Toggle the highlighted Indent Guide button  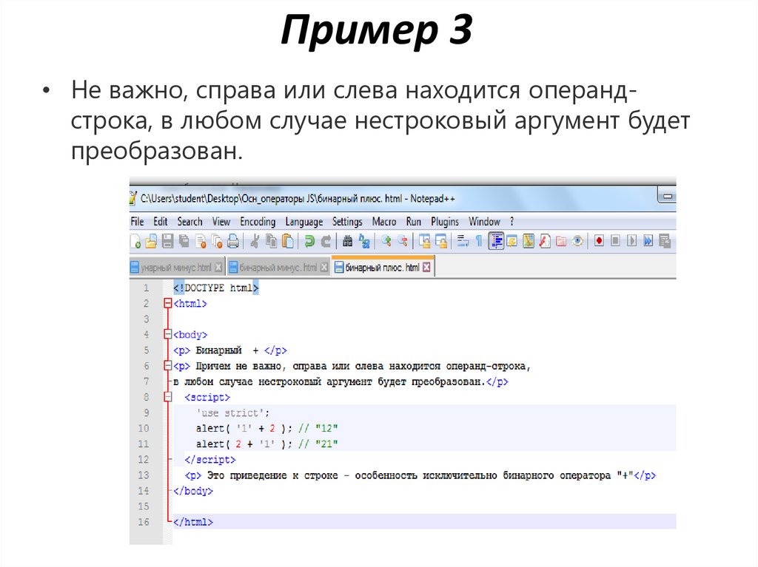[496, 241]
